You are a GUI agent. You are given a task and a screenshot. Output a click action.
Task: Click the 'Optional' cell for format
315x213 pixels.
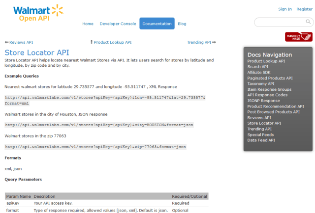180,211
